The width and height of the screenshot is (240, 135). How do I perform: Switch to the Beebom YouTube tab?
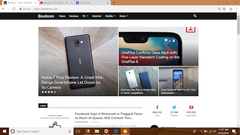[x=56, y=3]
